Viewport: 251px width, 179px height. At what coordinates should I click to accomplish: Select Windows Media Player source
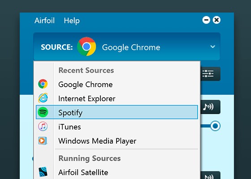[x=117, y=141]
